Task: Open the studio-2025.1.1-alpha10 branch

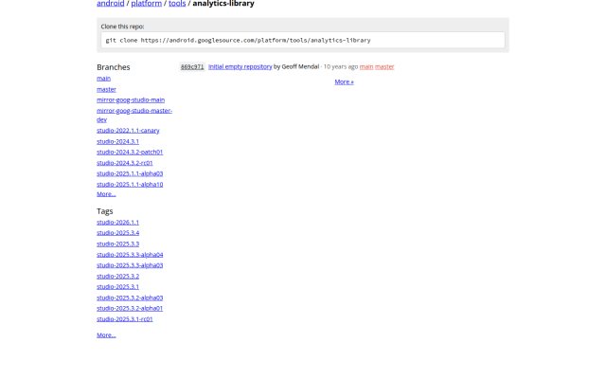Action: pos(130,185)
